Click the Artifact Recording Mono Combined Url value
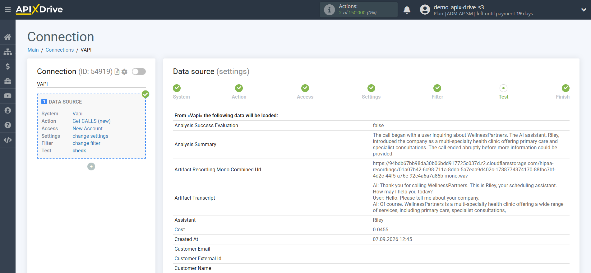 [x=464, y=169]
